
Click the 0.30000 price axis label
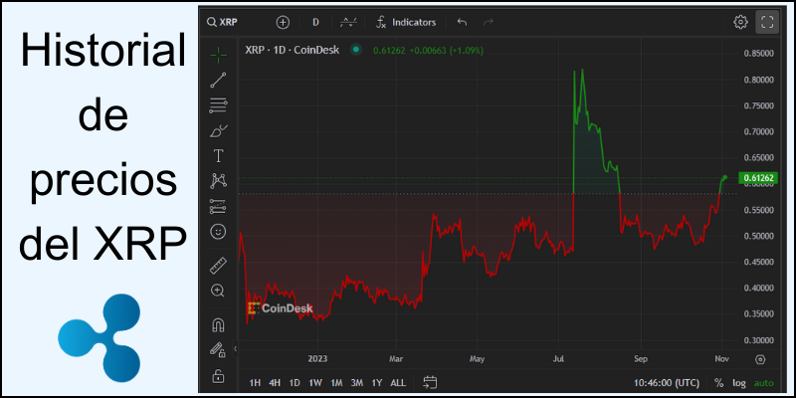(x=760, y=340)
